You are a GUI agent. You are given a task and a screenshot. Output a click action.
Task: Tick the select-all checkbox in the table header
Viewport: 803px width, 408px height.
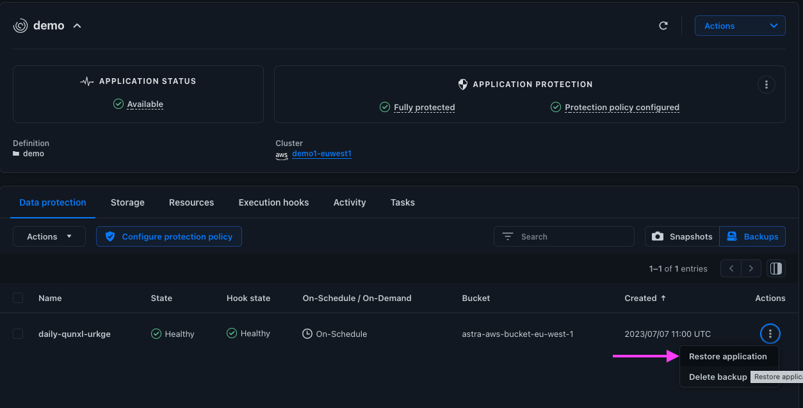click(18, 298)
